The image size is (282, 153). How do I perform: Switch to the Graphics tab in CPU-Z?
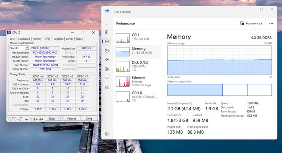click(x=58, y=39)
